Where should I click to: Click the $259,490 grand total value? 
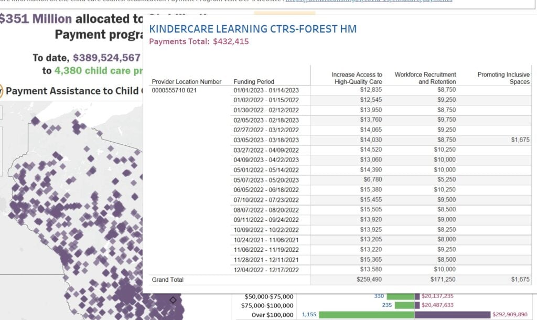(369, 279)
